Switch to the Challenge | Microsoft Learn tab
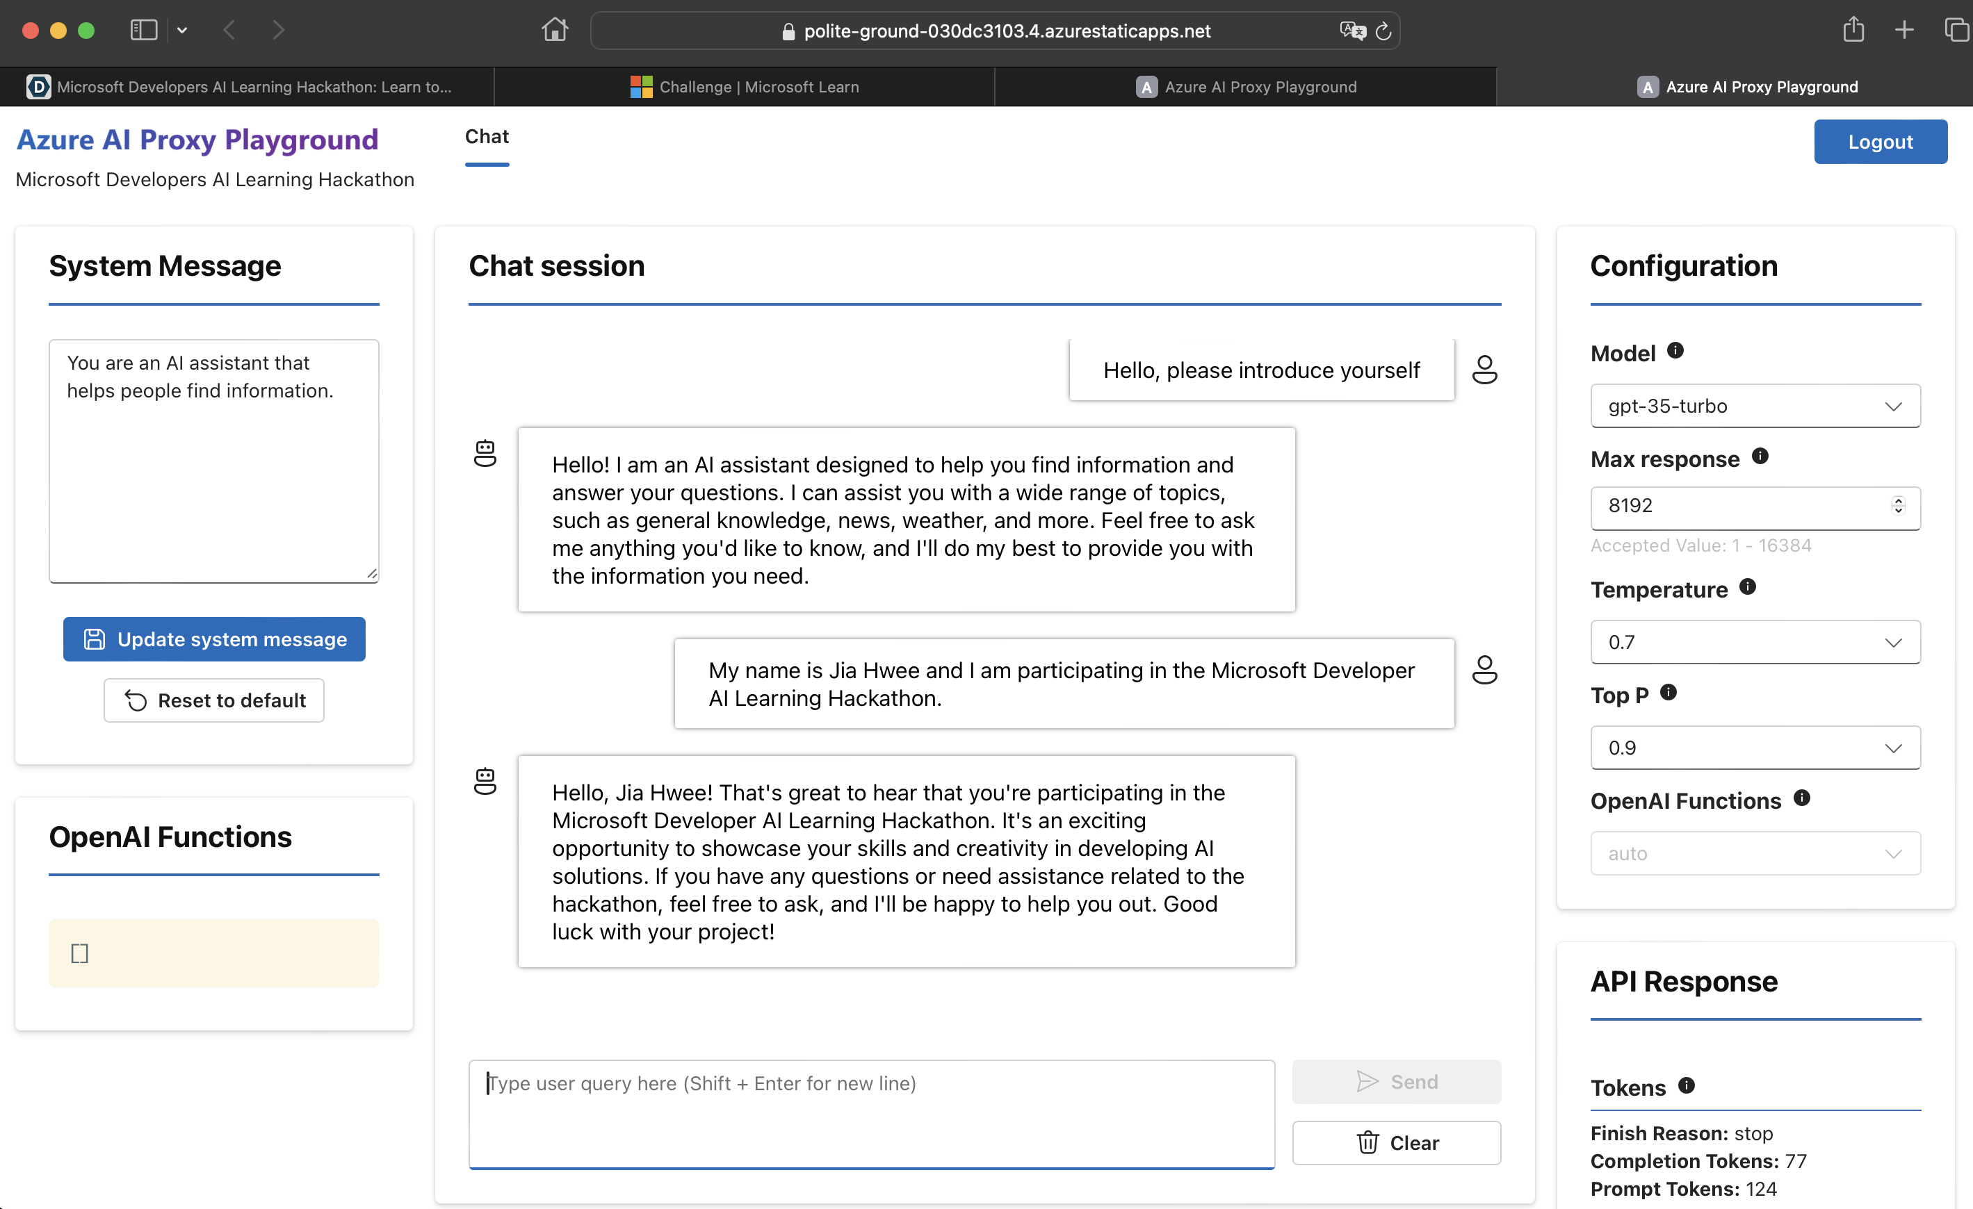This screenshot has height=1209, width=1973. (x=744, y=86)
